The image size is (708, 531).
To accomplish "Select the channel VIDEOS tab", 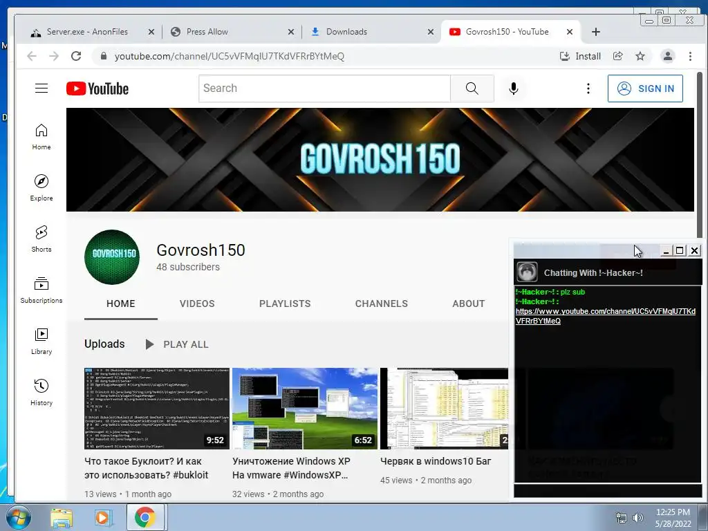I will (x=197, y=304).
